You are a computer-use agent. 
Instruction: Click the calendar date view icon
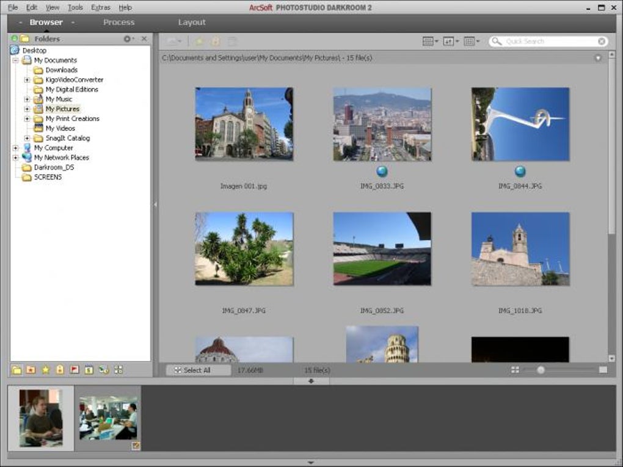coord(89,369)
